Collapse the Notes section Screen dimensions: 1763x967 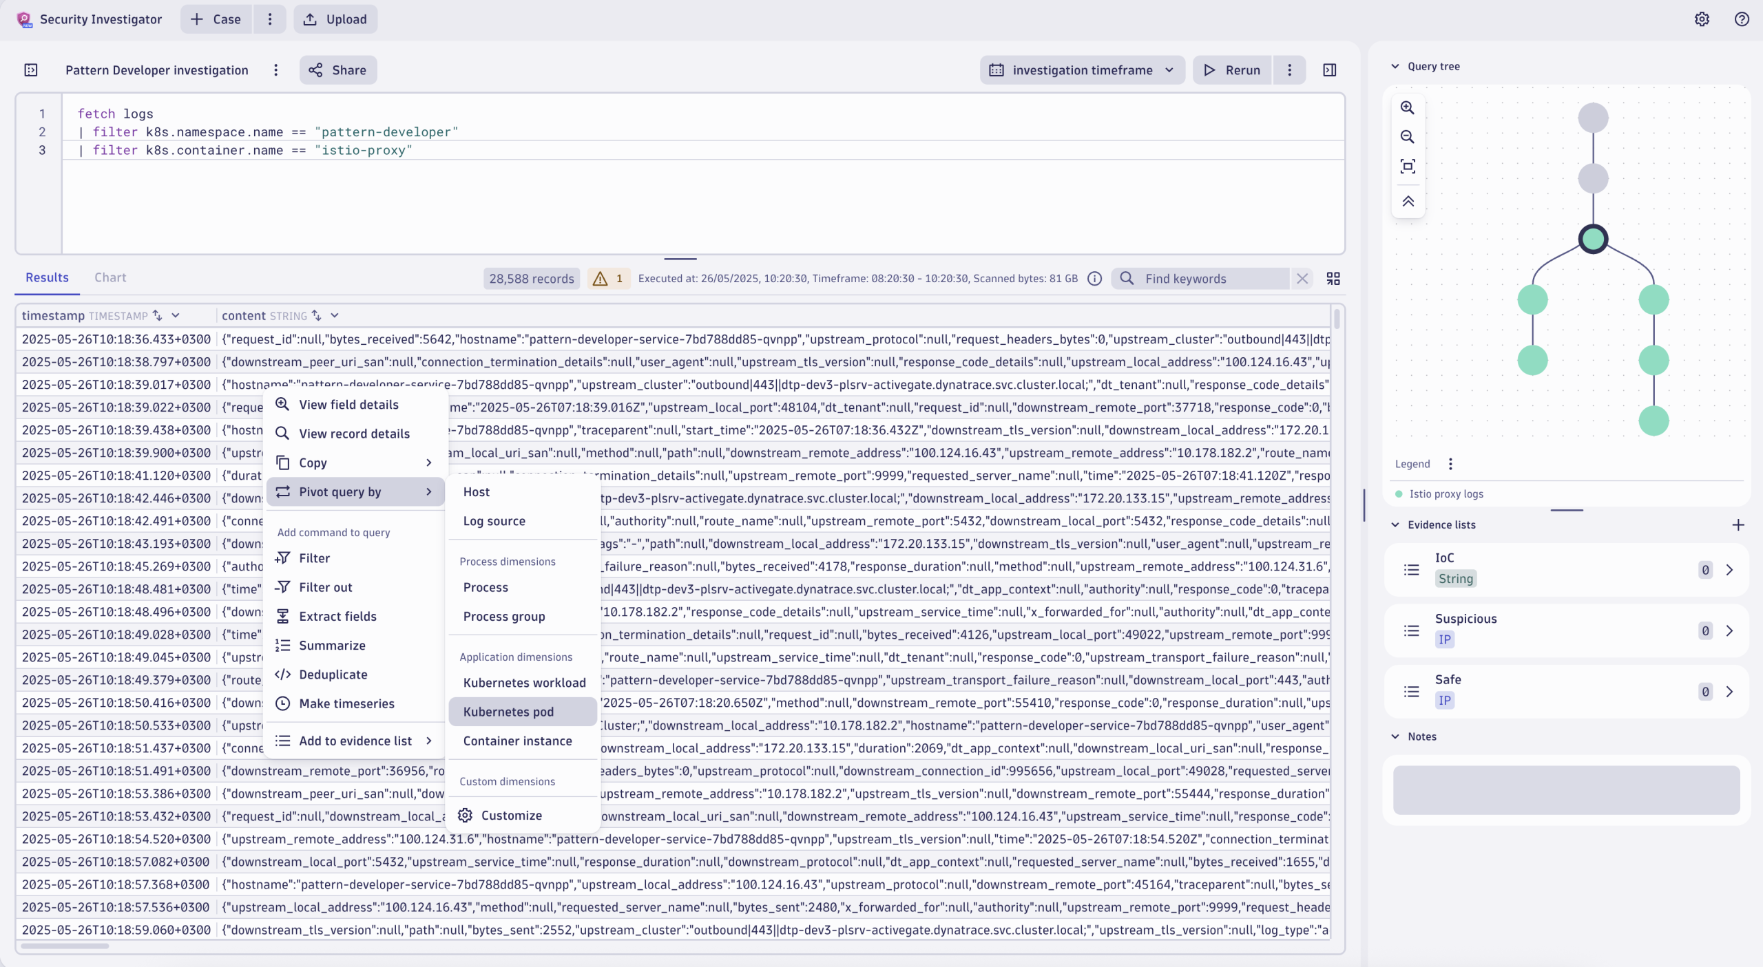point(1395,736)
